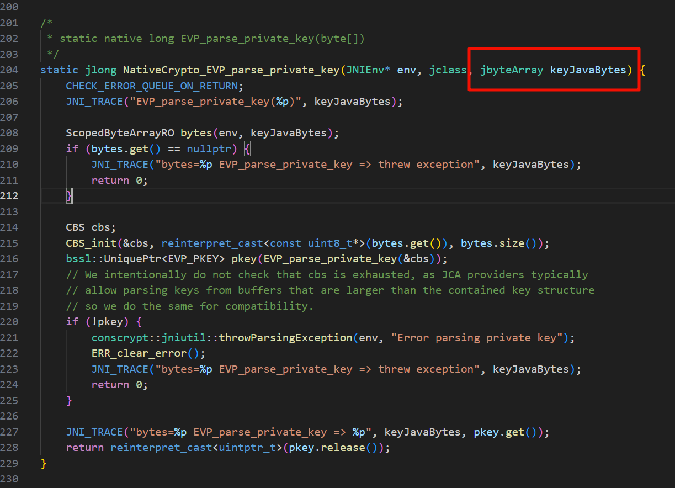Click line number 220 in the gutter

(9, 322)
